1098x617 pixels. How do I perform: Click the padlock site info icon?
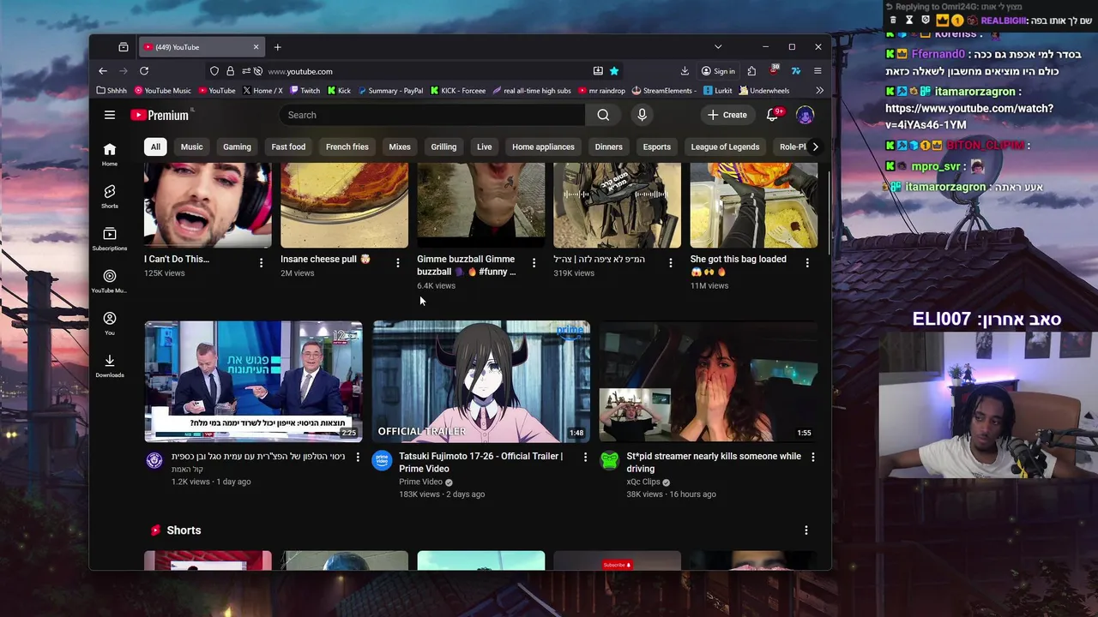[230, 71]
